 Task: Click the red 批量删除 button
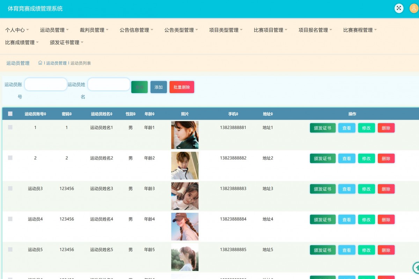182,87
